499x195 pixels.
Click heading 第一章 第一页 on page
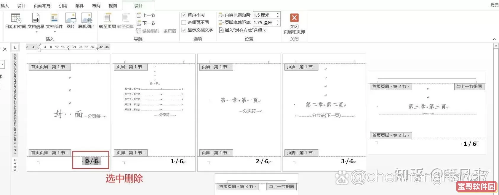point(239,100)
